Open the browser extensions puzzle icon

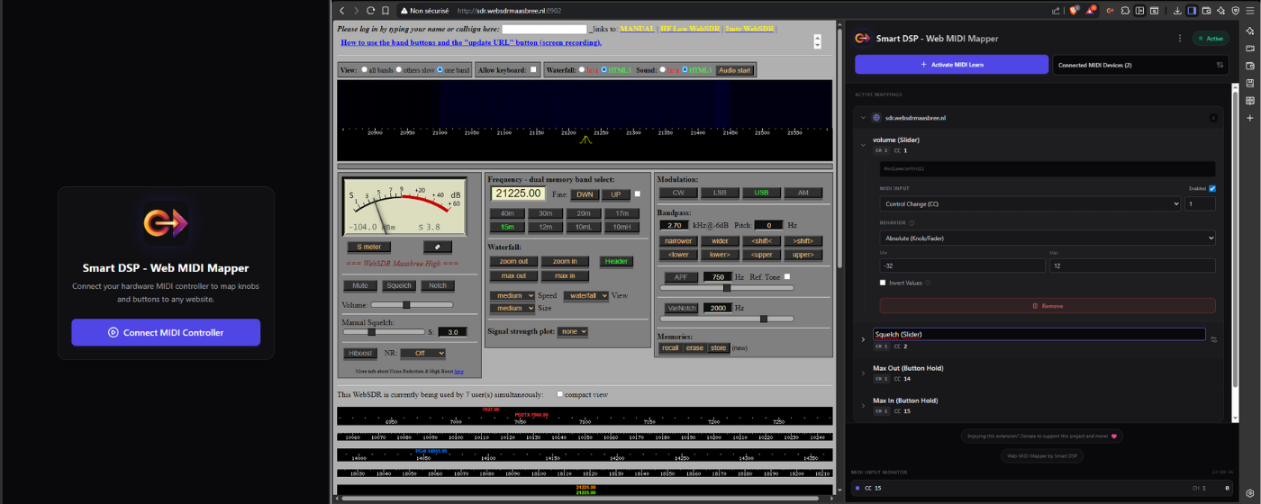point(1125,11)
